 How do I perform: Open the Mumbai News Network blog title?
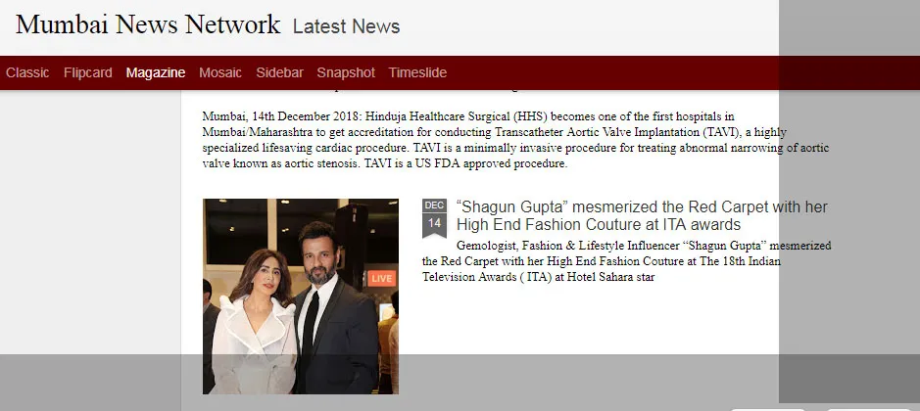[x=148, y=24]
